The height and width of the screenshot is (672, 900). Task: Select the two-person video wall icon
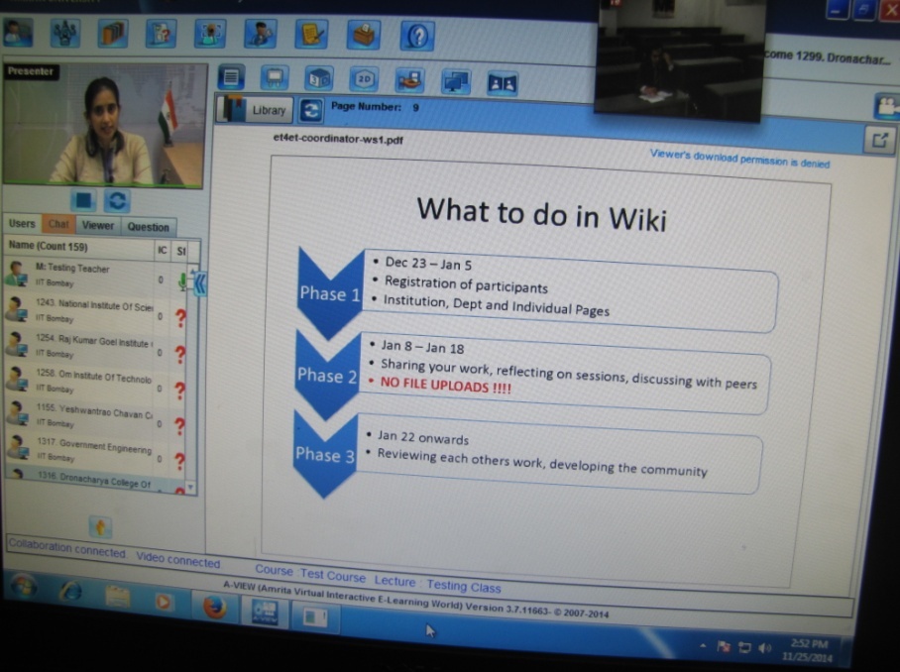point(503,84)
